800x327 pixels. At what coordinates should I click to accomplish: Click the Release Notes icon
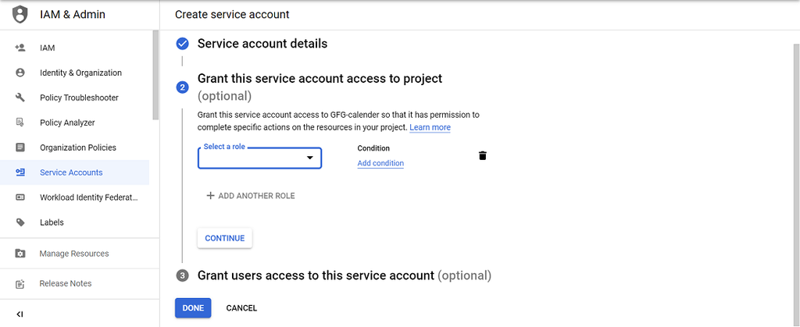(x=20, y=283)
